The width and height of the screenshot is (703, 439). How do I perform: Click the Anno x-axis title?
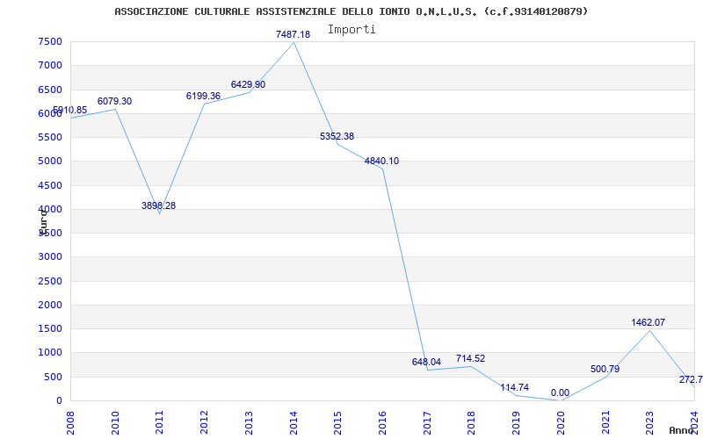coord(682,430)
